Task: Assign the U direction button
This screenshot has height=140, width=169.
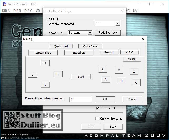Action: (x=45, y=63)
